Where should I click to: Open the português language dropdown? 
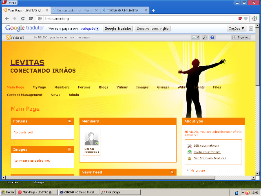[97, 29]
